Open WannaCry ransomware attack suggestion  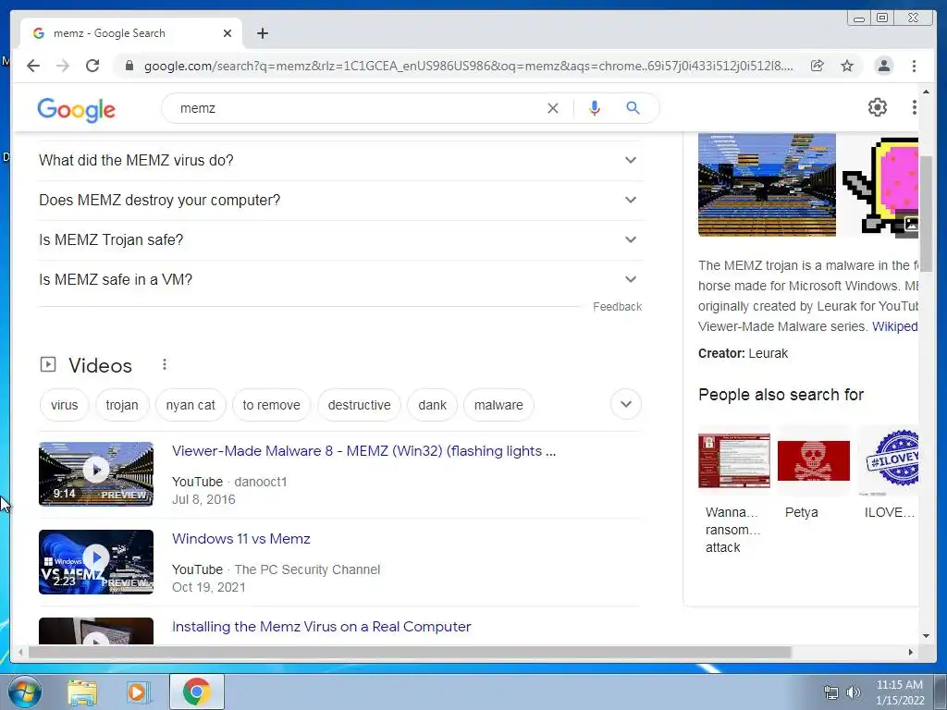point(733,490)
